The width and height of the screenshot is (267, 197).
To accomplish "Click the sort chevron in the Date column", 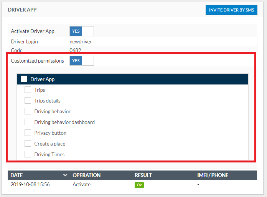I will [x=65, y=175].
